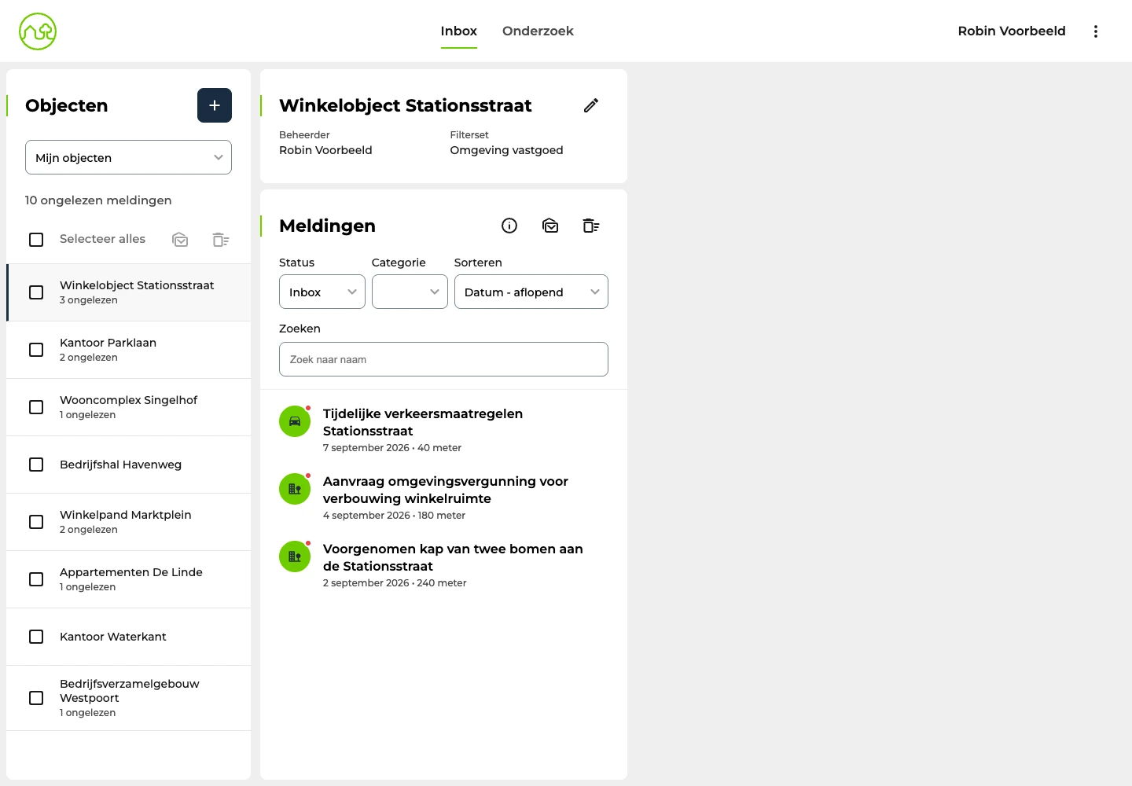Open the empty Categorie dropdown
The height and width of the screenshot is (786, 1132).
tap(410, 292)
